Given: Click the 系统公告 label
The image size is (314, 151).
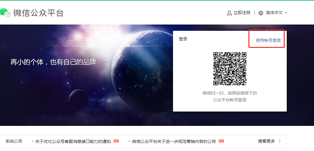Looking at the screenshot, I should (x=14, y=141).
